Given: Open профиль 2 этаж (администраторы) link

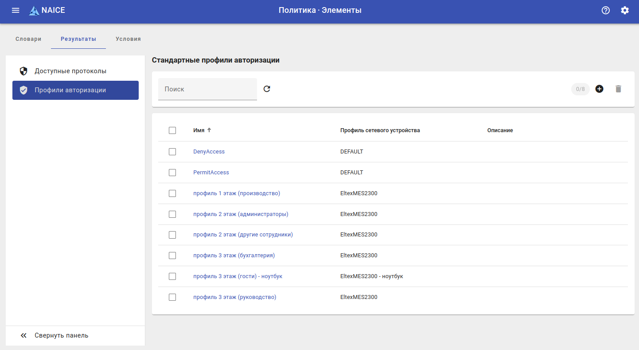Looking at the screenshot, I should [241, 214].
